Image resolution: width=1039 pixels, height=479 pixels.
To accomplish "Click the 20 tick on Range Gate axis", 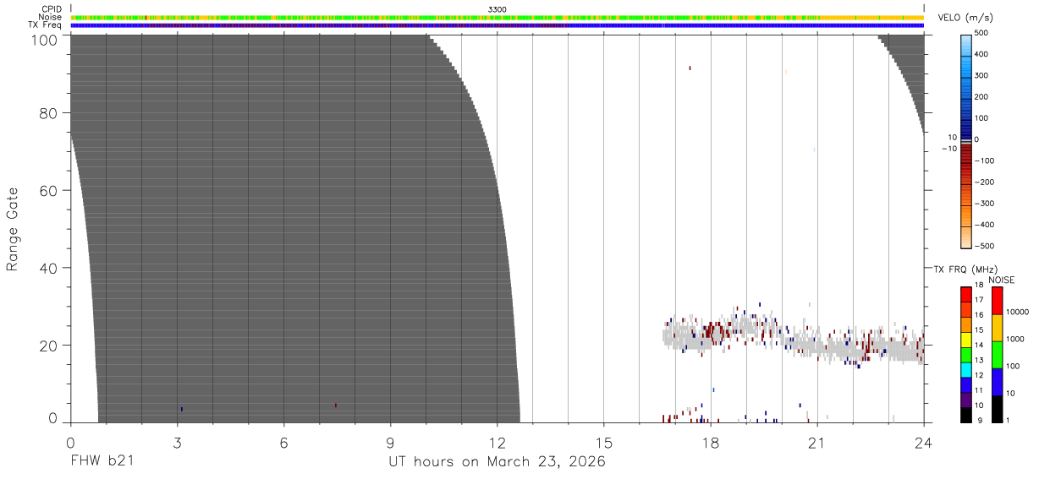I will coord(50,346).
